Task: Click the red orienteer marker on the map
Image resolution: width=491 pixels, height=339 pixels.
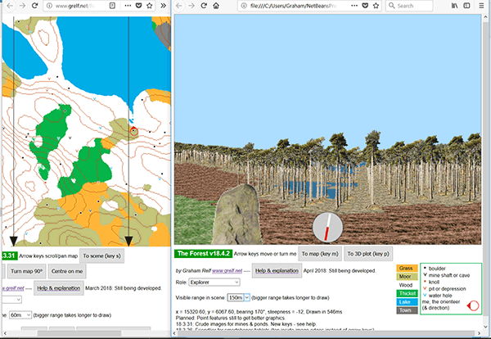Action: coord(135,129)
